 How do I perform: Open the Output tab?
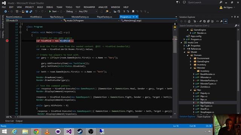pos(19,121)
